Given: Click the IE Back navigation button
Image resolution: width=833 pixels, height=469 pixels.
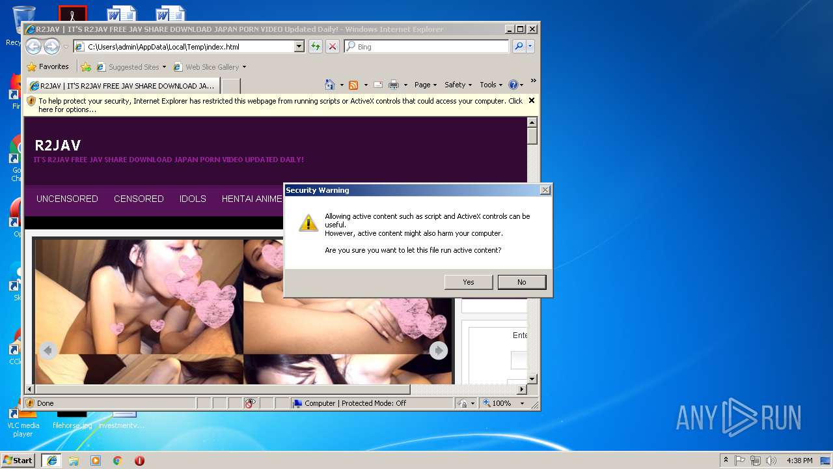Looking at the screenshot, I should 33,46.
